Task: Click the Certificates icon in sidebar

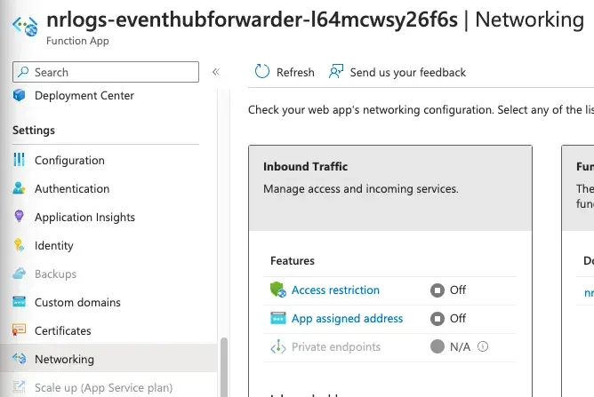Action: pos(19,331)
